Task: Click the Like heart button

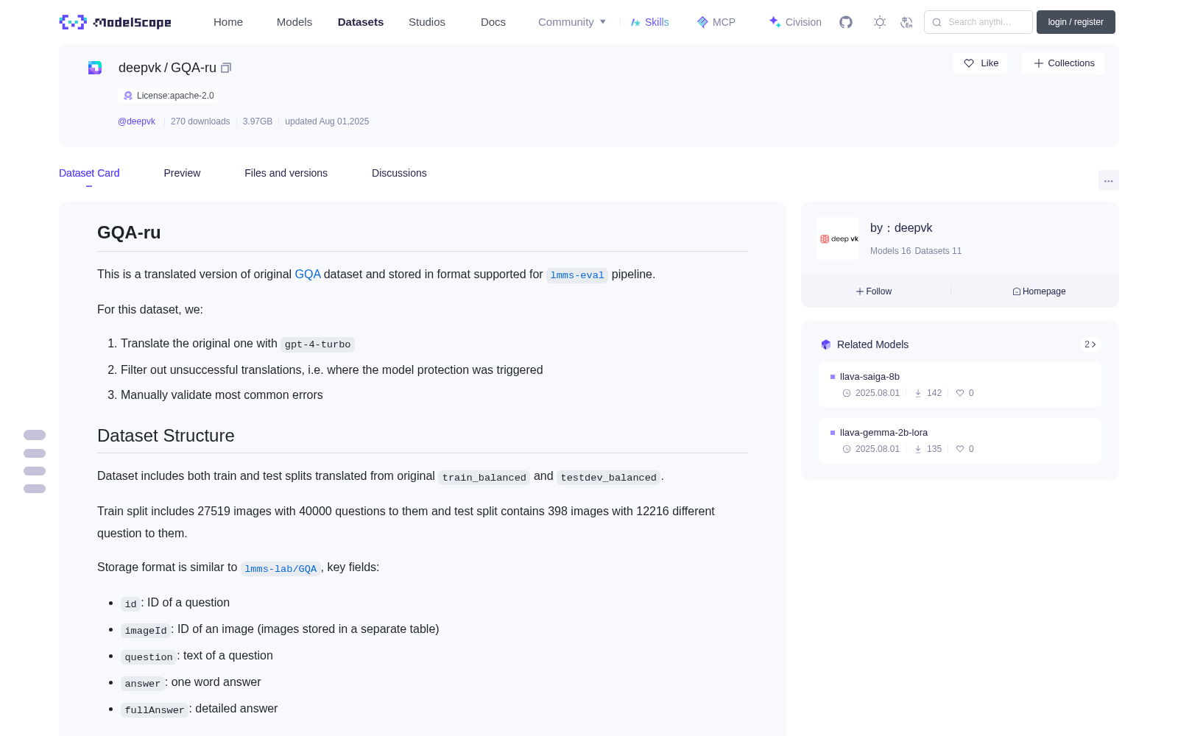Action: [981, 63]
